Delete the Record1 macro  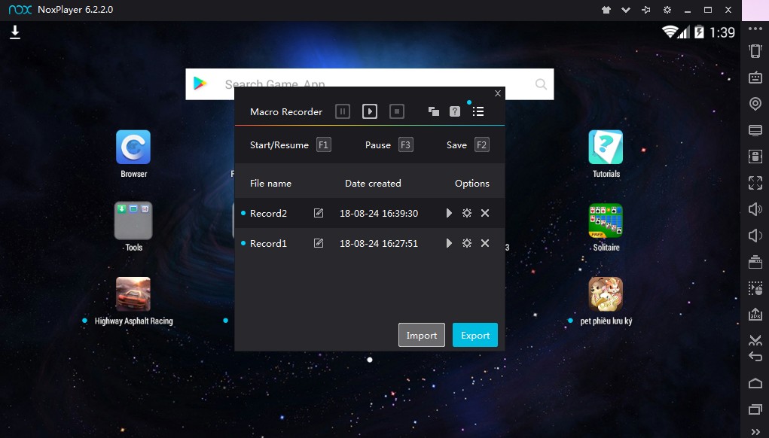(485, 243)
